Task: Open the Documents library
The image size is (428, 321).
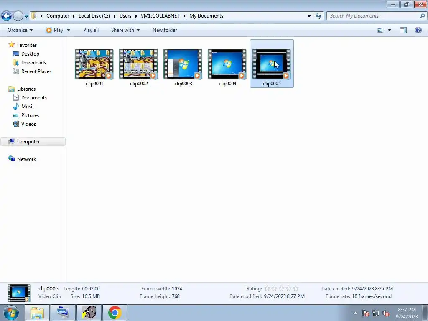Action: (34, 98)
